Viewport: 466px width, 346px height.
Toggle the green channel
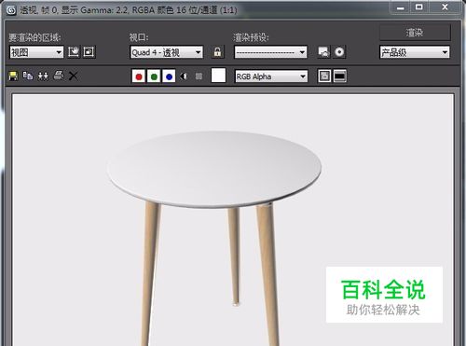154,76
